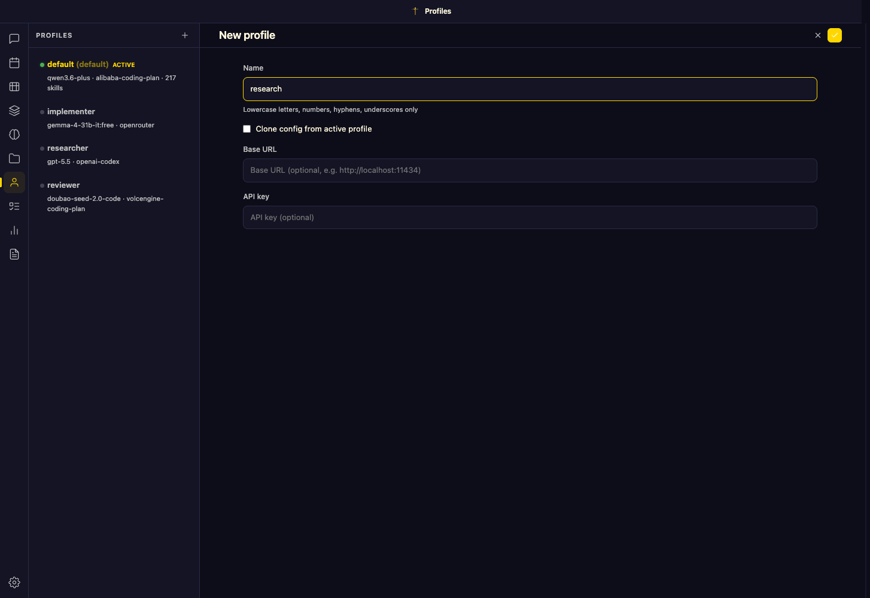Focus the API key input field
Screen dimensions: 870x598
click(530, 217)
